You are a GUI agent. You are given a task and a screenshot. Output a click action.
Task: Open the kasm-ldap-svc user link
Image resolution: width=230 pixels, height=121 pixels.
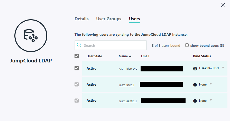(x=128, y=69)
